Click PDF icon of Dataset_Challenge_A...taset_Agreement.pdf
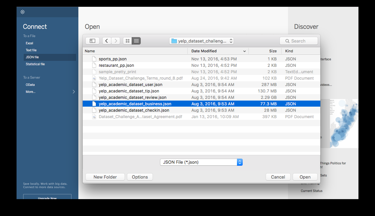Viewport: 375px width, 216px height. coord(94,117)
